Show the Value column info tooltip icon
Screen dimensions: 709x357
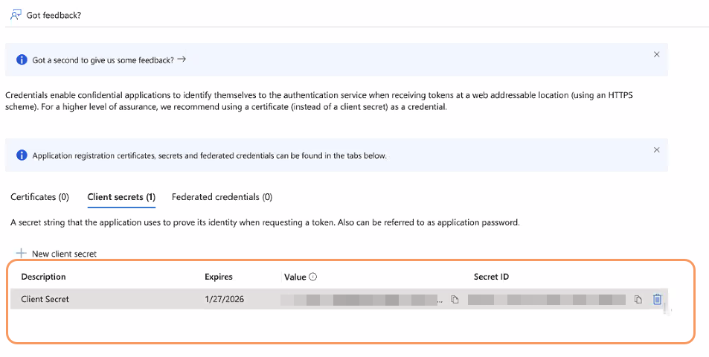(x=312, y=277)
